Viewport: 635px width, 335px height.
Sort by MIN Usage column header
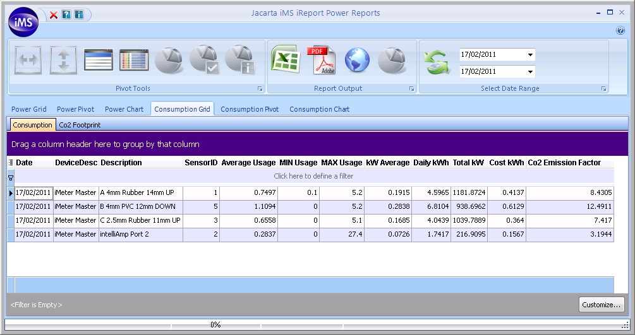coord(298,163)
